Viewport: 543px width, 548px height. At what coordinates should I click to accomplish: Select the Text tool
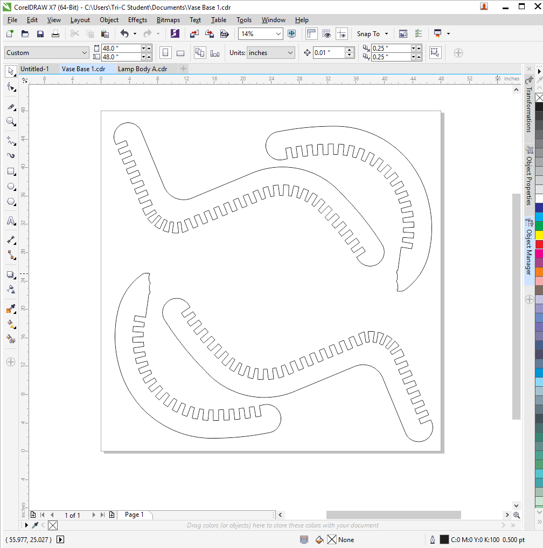11,221
